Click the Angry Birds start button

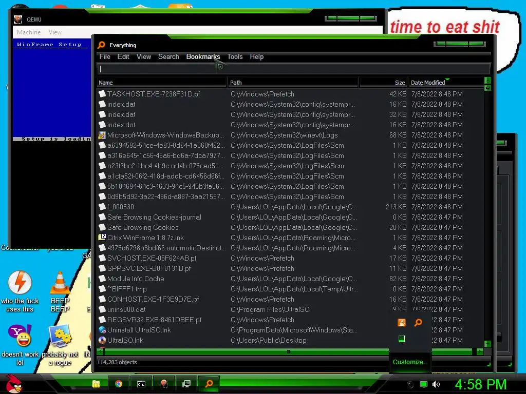tap(14, 384)
